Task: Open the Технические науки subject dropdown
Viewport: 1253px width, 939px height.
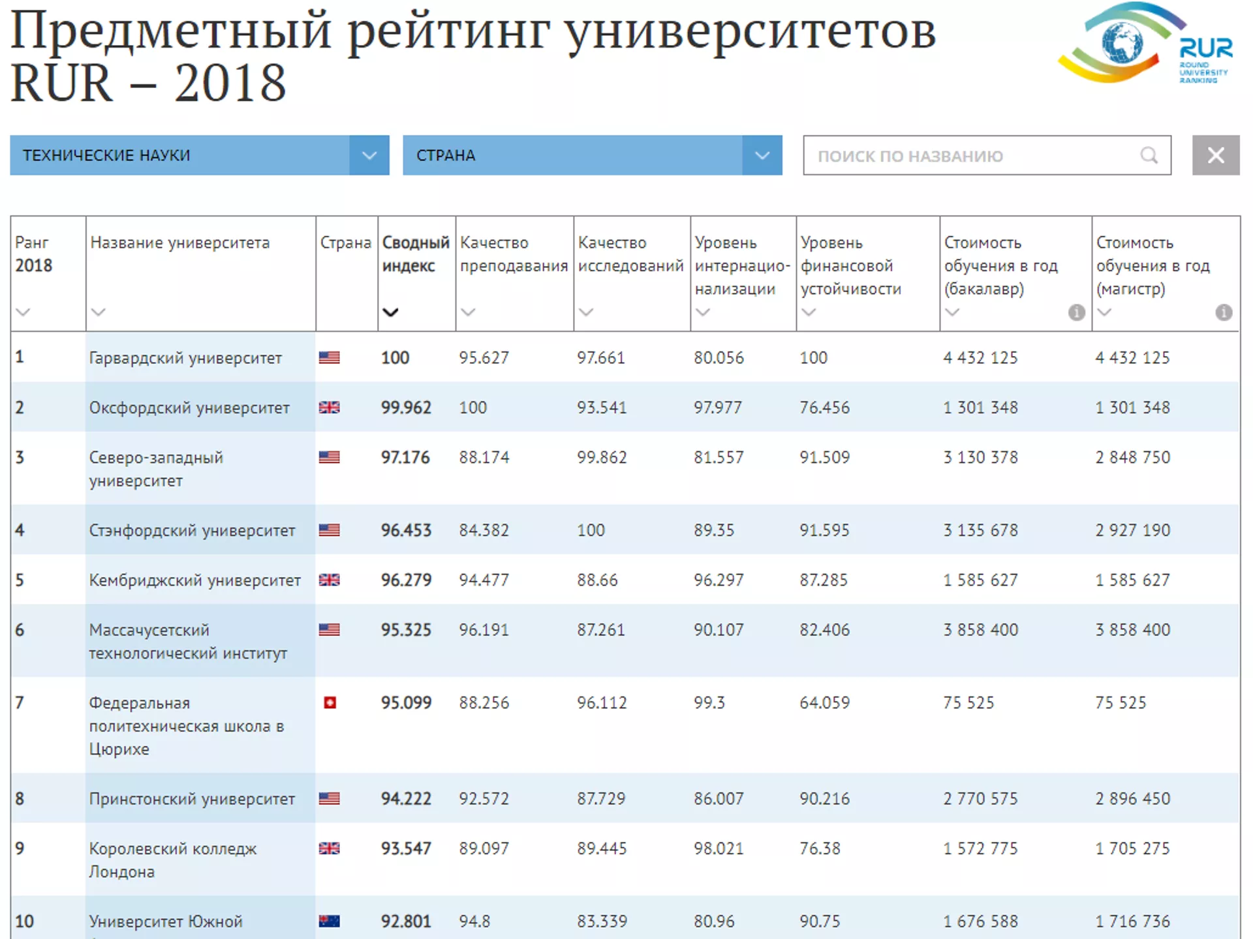Action: click(199, 155)
